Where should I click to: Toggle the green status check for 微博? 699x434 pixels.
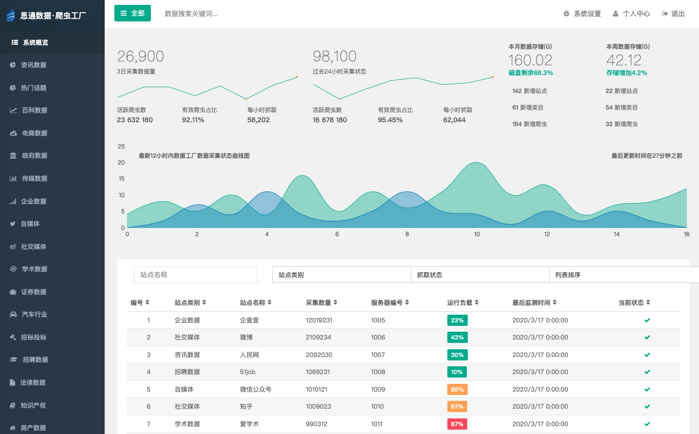click(647, 337)
